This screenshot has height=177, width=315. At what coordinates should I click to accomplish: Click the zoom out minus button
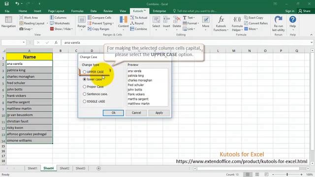(x=273, y=175)
